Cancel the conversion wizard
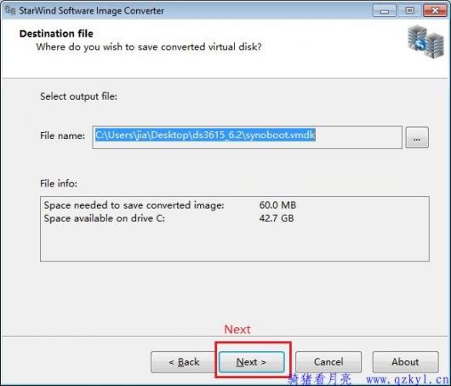Image resolution: width=451 pixels, height=386 pixels. point(328,362)
